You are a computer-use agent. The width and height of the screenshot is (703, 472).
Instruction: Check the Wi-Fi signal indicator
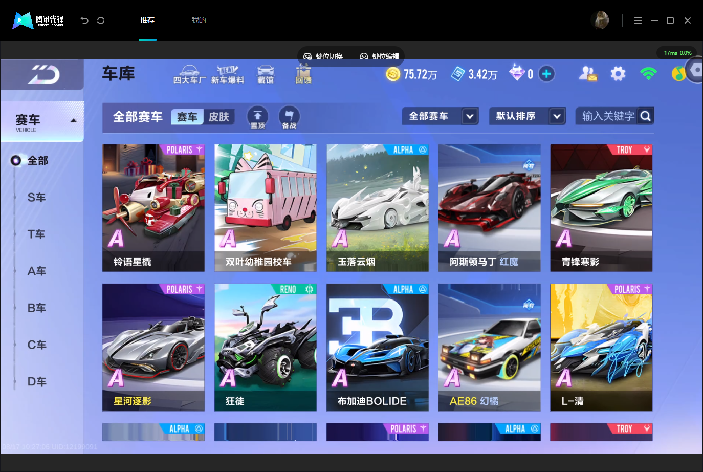coord(648,74)
